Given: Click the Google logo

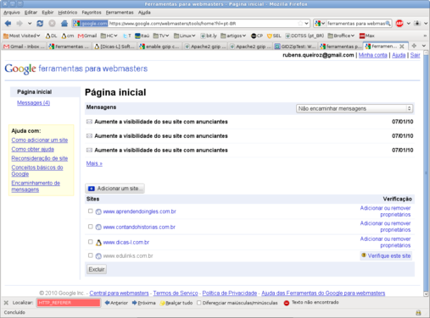Looking at the screenshot, I should coord(20,69).
